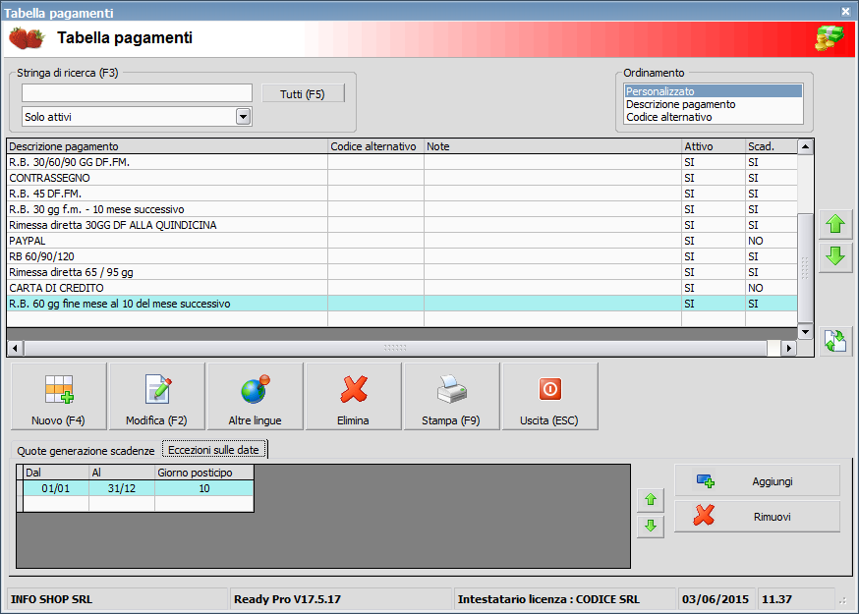The width and height of the screenshot is (859, 614).
Task: Close the Tabella pagamenti window
Action: tap(846, 11)
